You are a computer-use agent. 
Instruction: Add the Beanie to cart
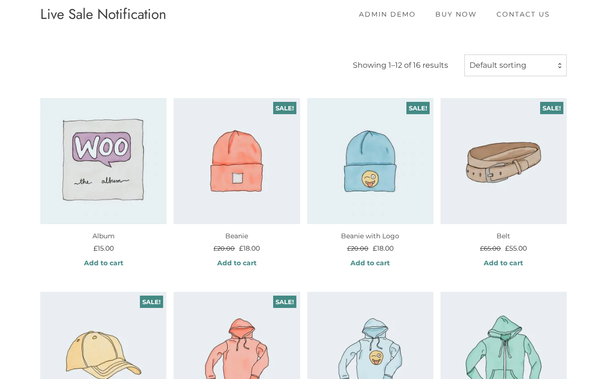click(237, 263)
